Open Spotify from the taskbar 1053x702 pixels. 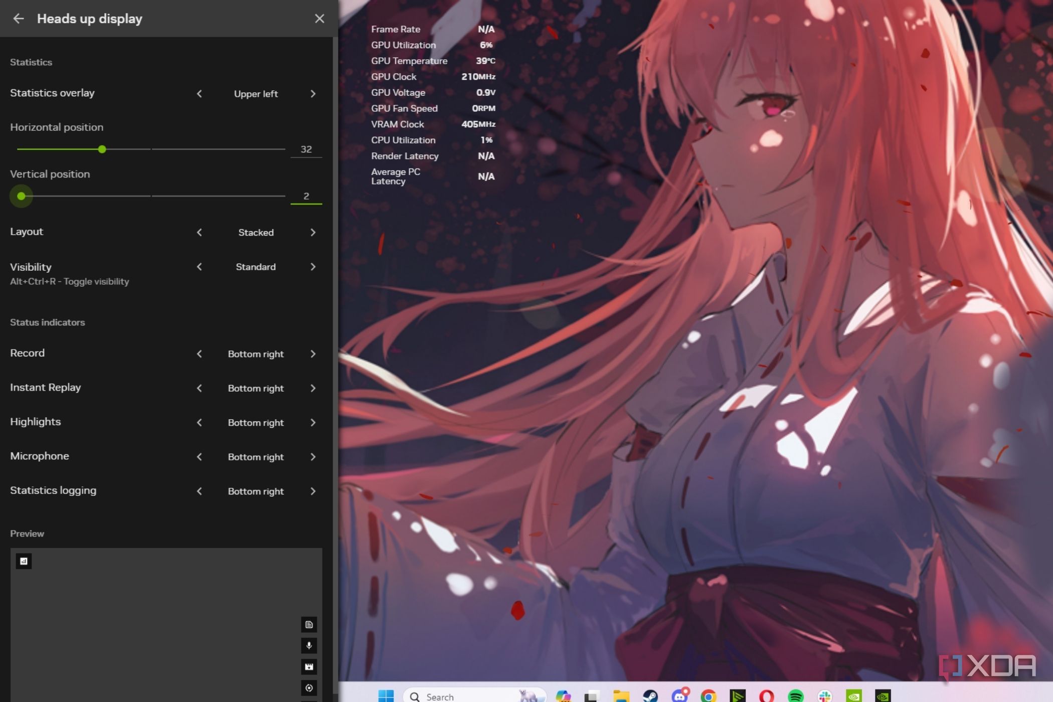click(x=796, y=696)
